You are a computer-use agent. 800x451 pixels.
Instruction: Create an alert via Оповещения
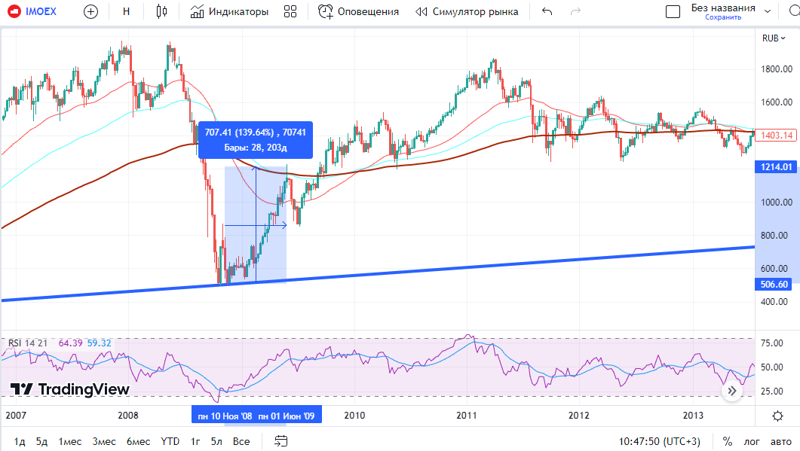coord(358,11)
